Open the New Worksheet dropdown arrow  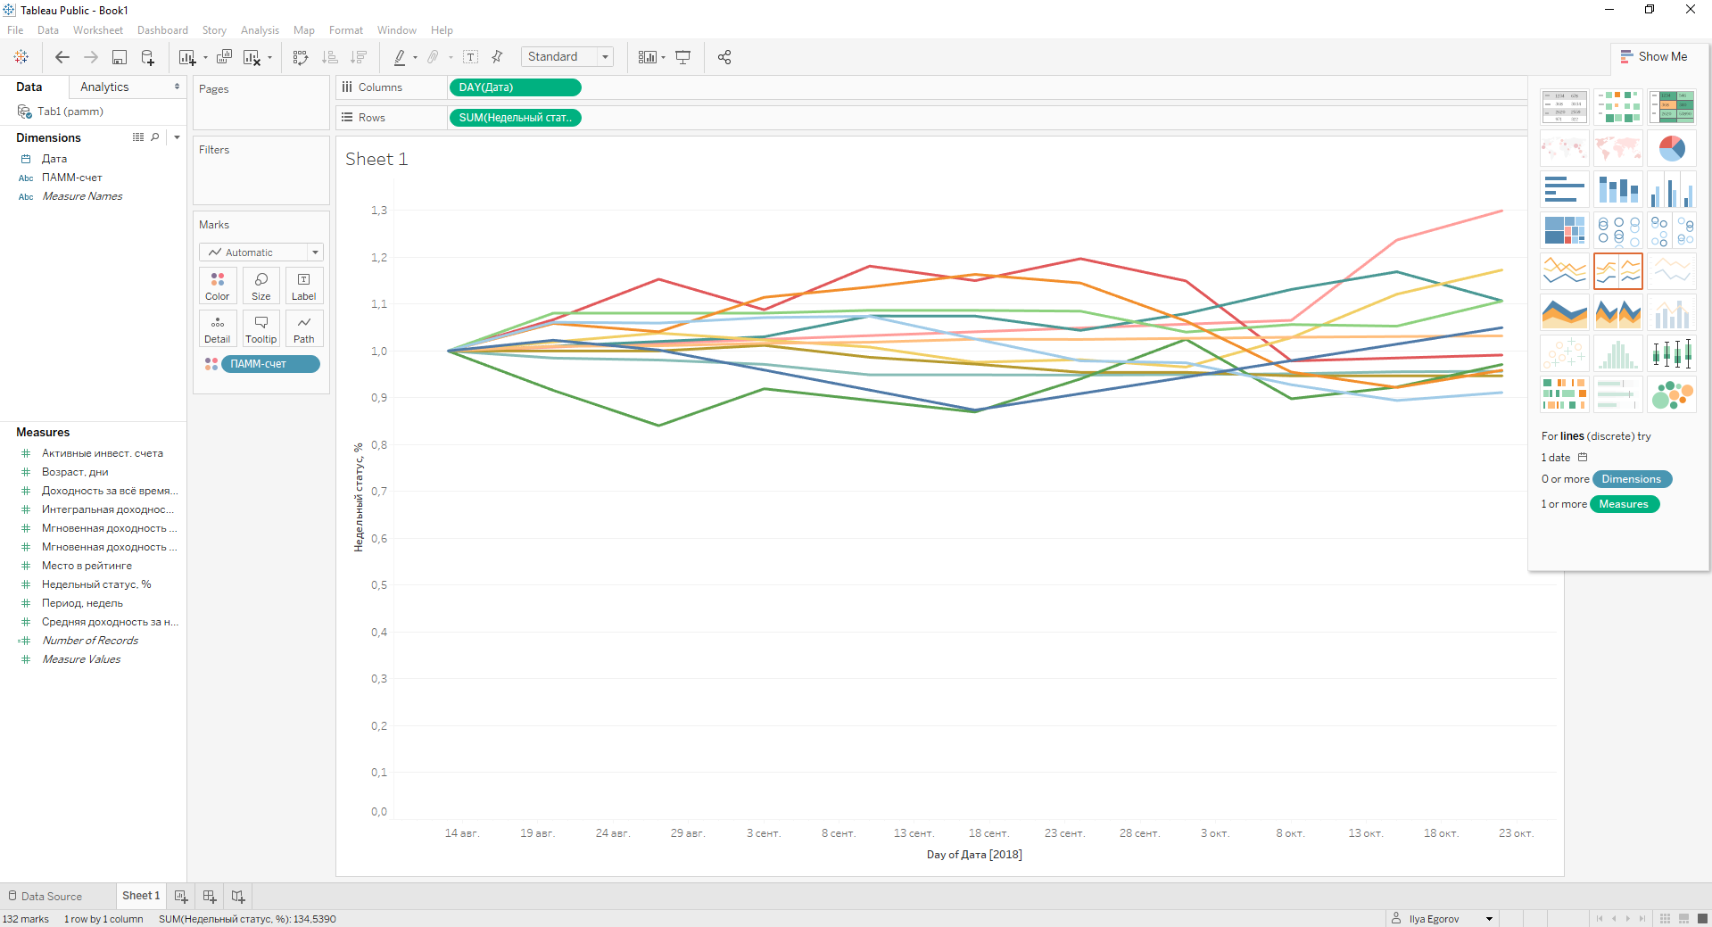point(205,58)
